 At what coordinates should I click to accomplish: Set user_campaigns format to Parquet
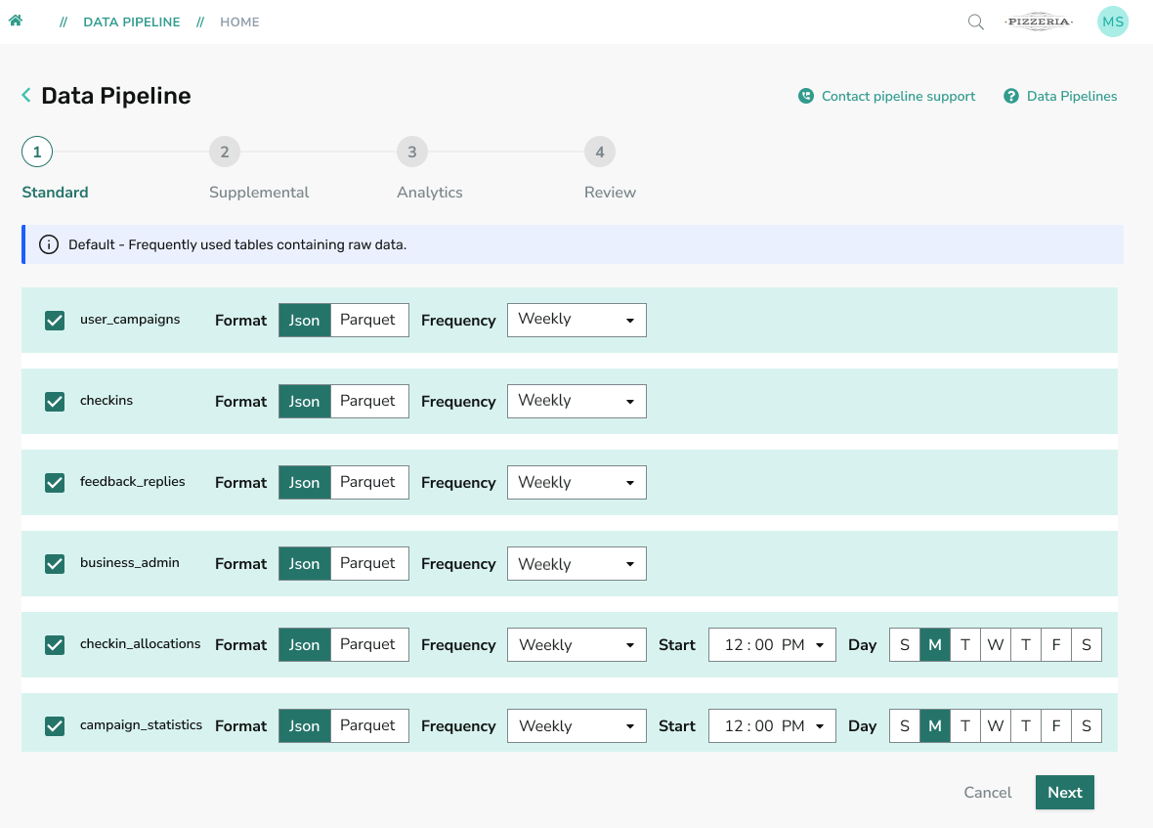[369, 320]
